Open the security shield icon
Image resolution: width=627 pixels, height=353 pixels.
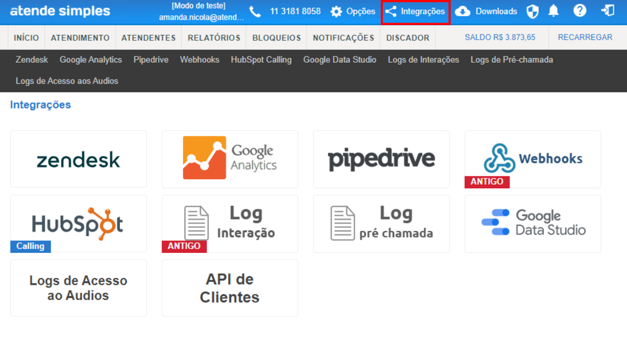point(532,11)
